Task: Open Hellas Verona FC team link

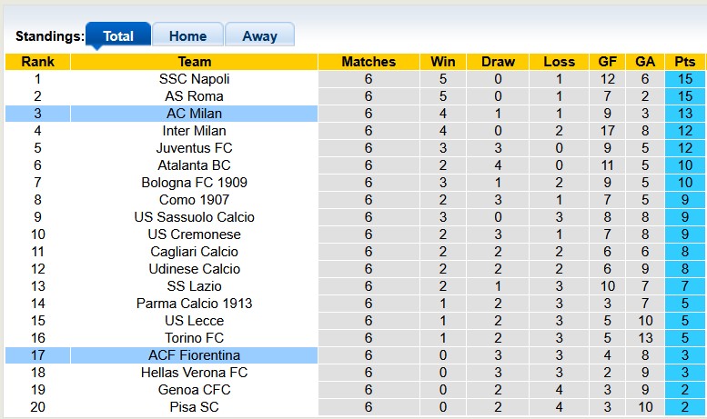Action: click(x=194, y=373)
